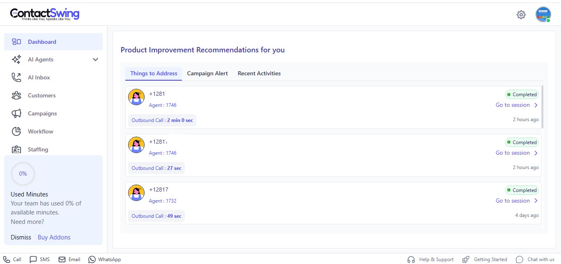Click the 0% usage progress circle
The image size is (561, 264).
(23, 174)
